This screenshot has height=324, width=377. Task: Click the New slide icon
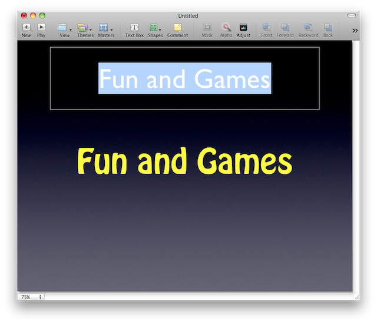coord(27,27)
